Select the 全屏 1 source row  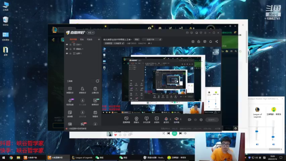point(83,53)
